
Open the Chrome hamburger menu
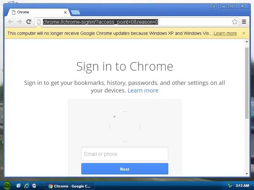tap(244, 22)
